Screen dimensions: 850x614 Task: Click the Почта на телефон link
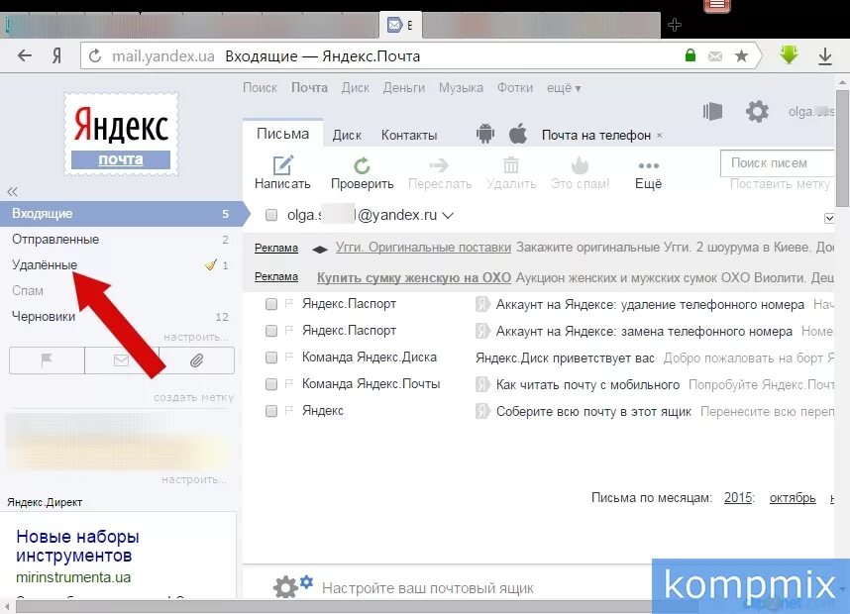[x=596, y=135]
